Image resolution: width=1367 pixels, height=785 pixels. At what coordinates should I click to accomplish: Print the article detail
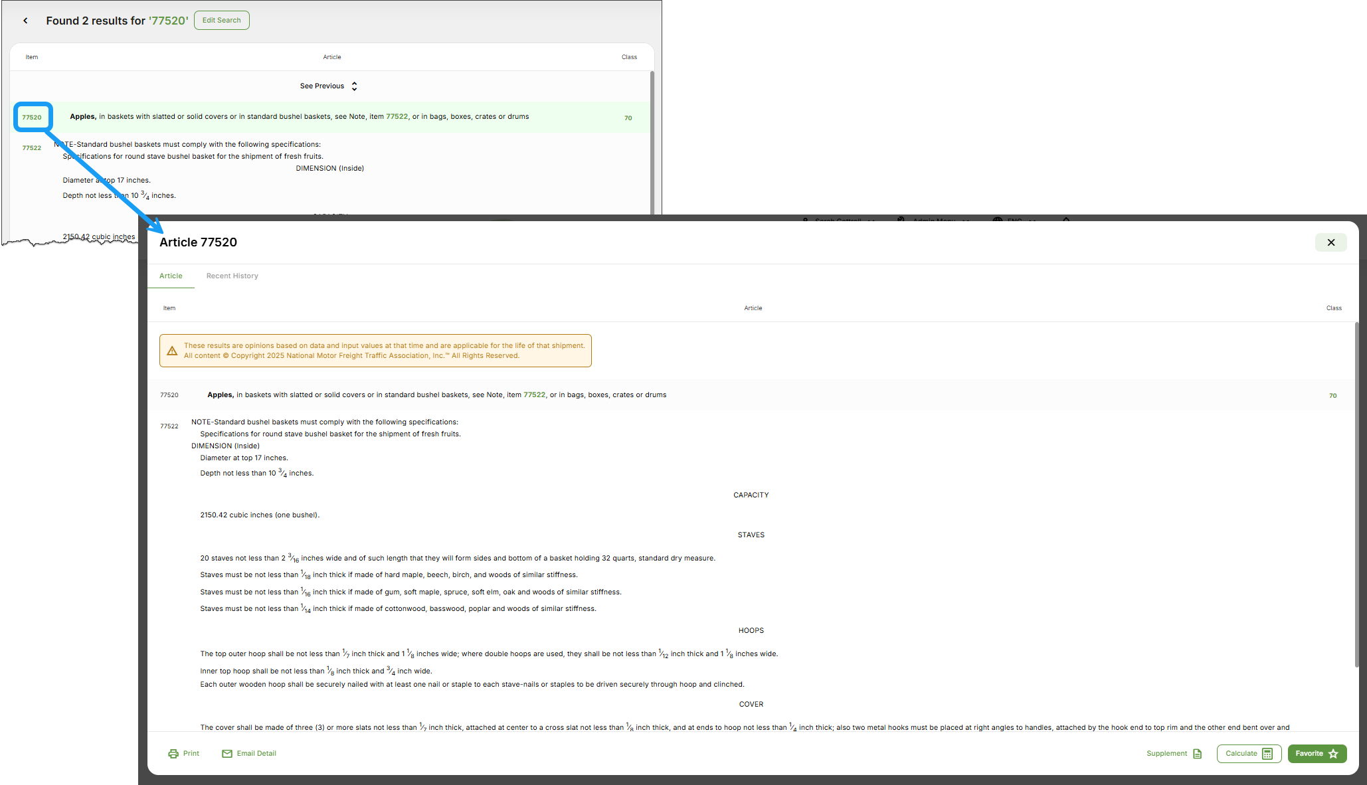(x=184, y=753)
